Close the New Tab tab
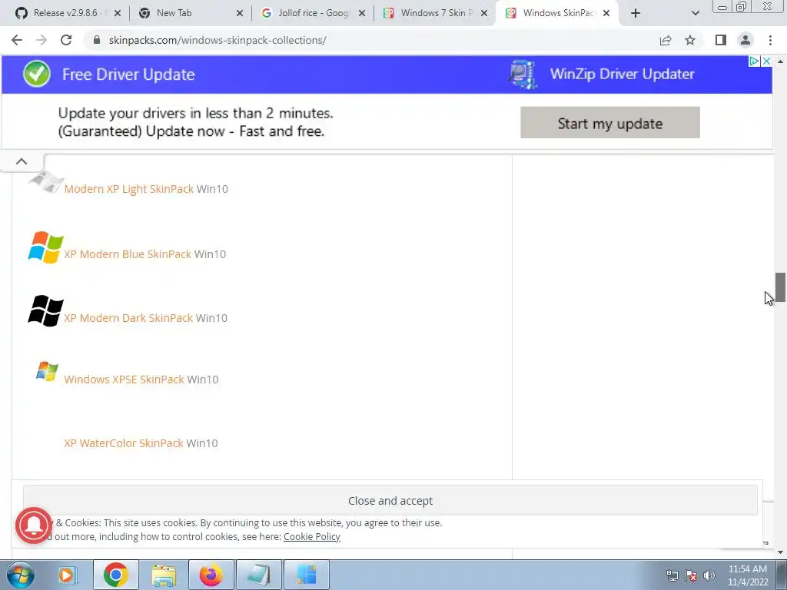The image size is (787, 590). pyautogui.click(x=240, y=13)
